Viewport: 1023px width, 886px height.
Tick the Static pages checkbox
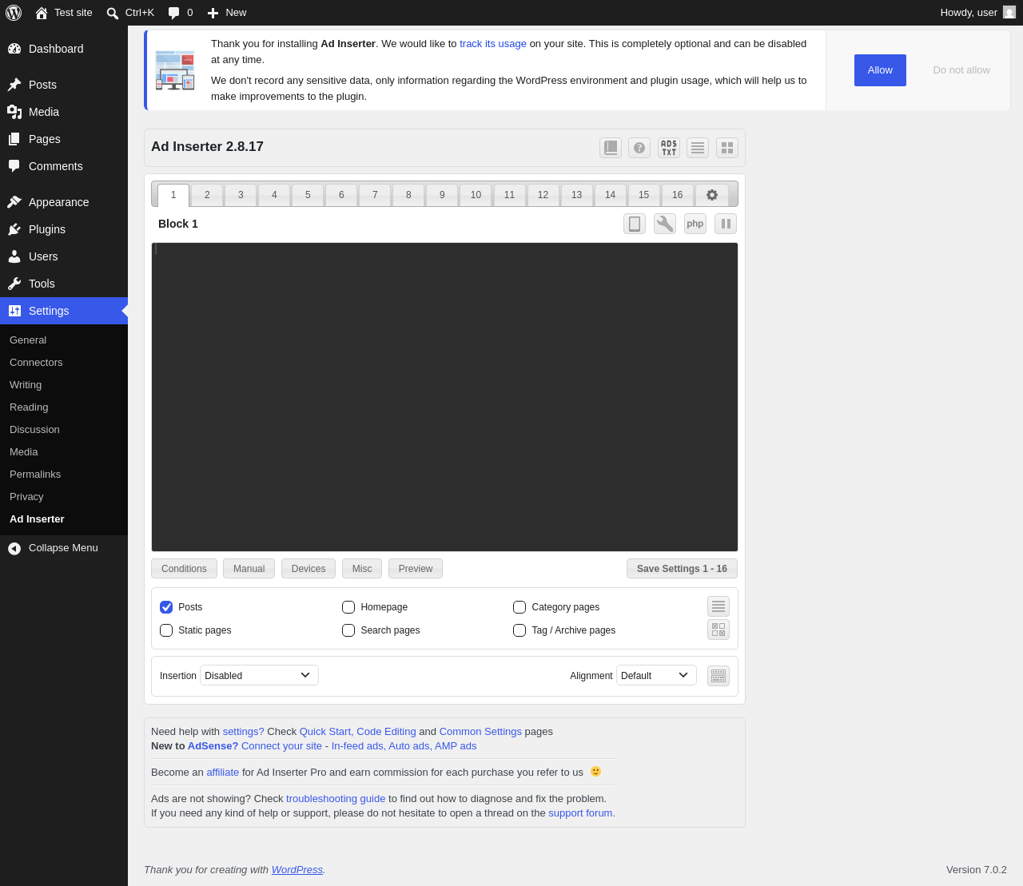click(x=166, y=630)
